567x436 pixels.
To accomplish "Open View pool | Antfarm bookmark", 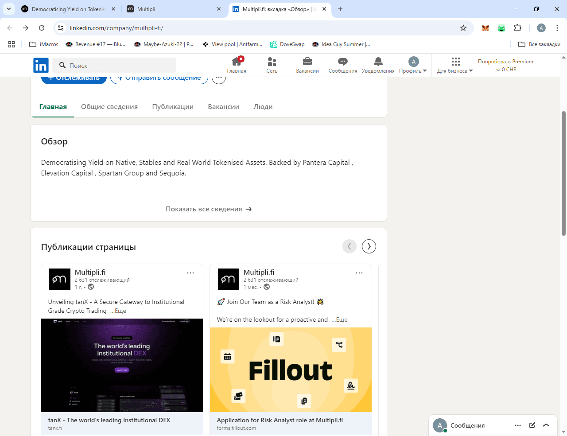I will (232, 44).
